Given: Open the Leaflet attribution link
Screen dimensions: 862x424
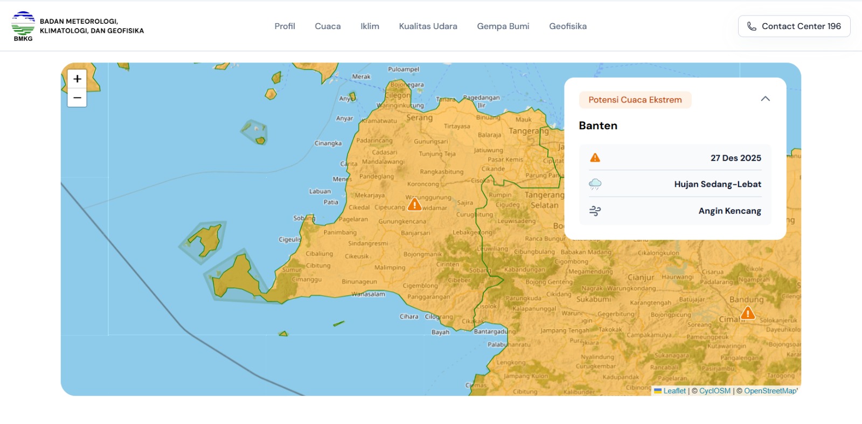Looking at the screenshot, I should [674, 391].
